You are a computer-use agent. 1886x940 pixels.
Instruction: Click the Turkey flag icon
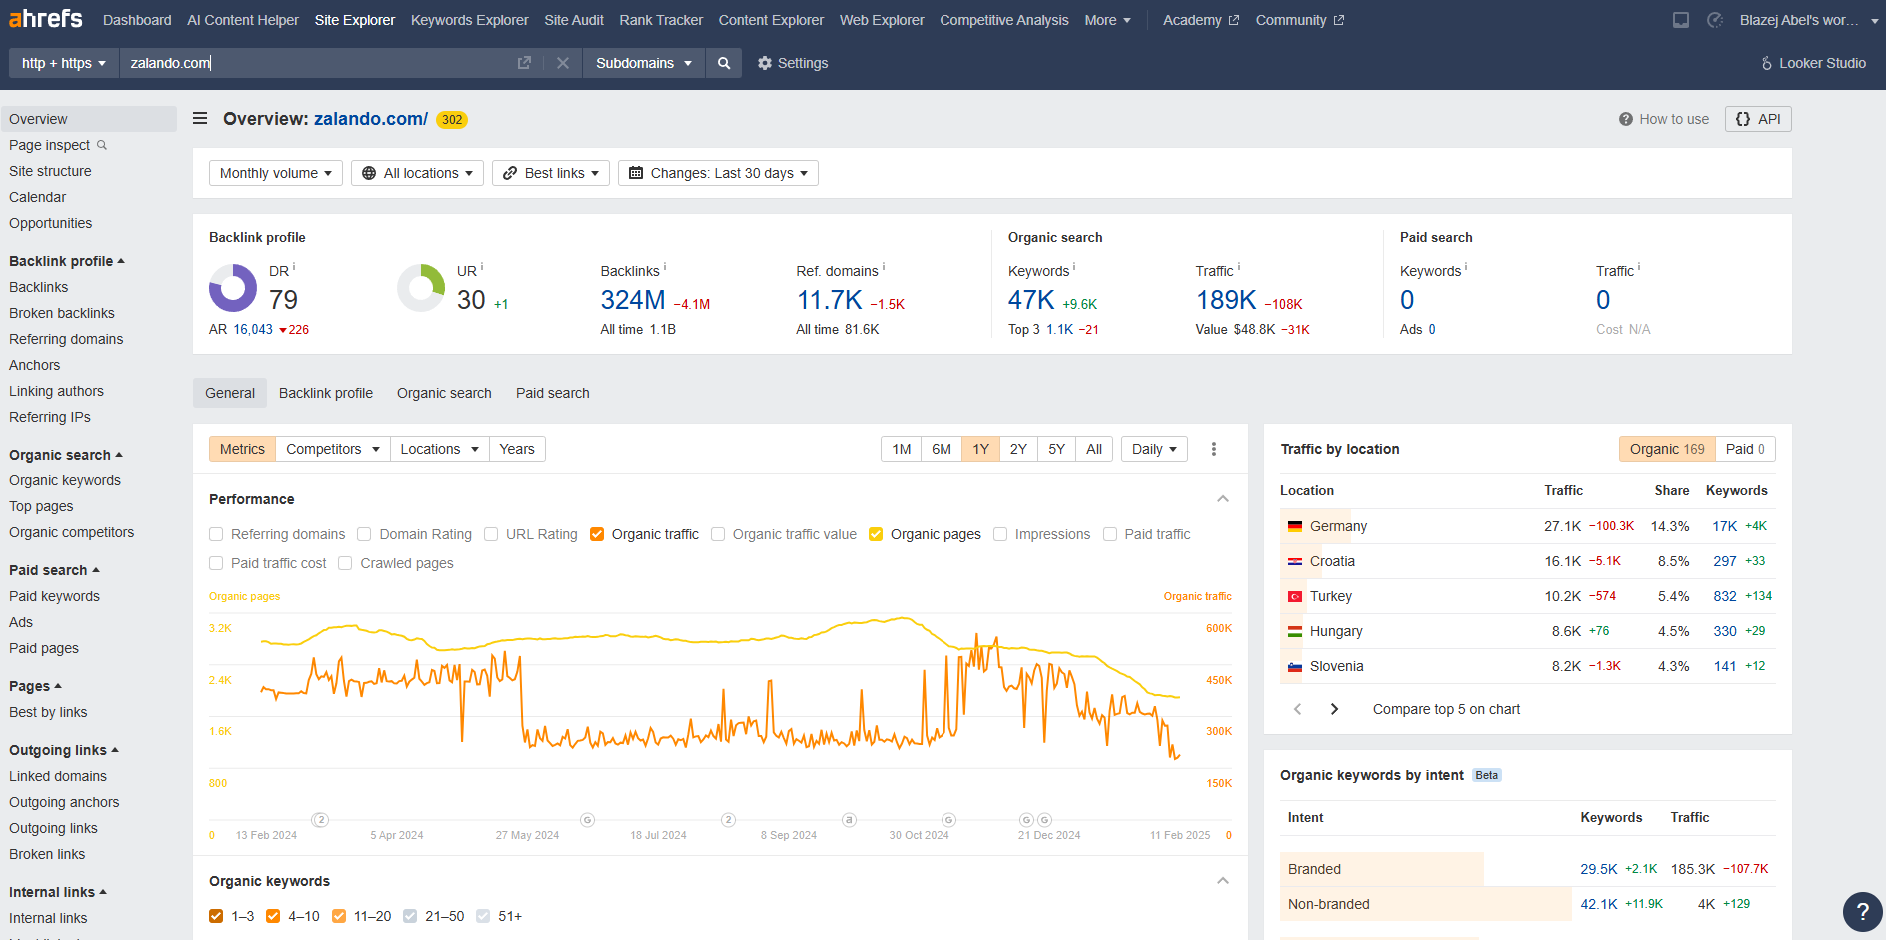coord(1295,596)
